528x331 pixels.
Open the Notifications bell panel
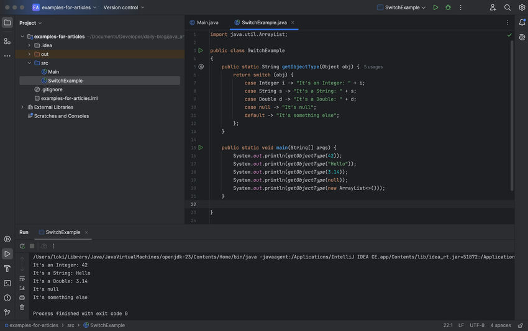click(522, 22)
